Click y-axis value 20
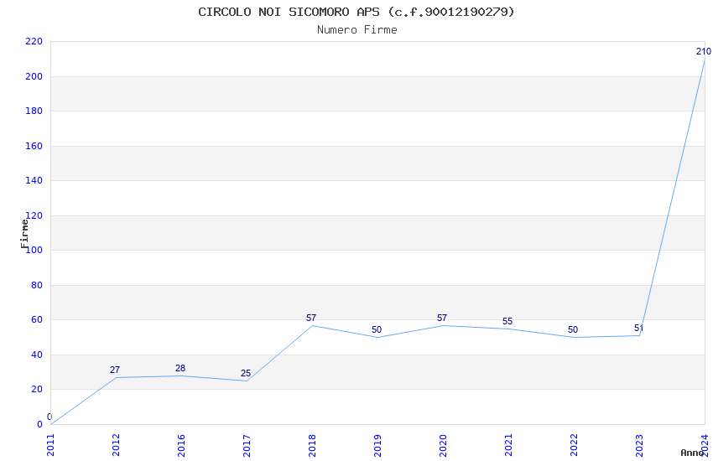Viewport: 713px width, 461px height. click(37, 389)
